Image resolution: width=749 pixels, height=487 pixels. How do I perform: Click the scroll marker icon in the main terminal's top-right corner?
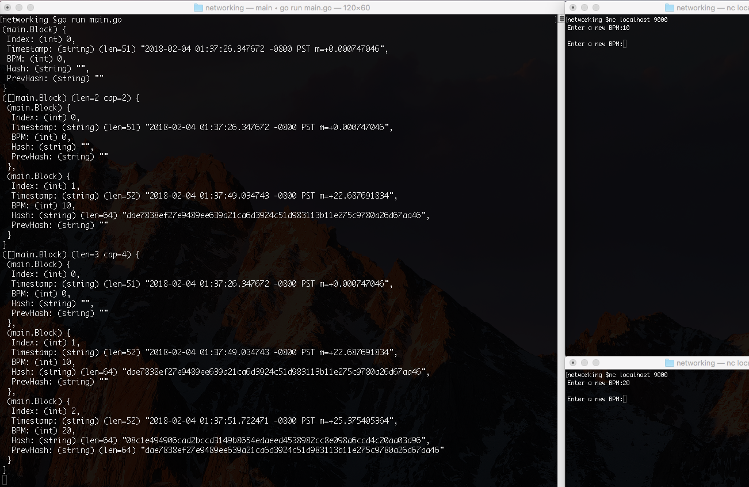(562, 19)
